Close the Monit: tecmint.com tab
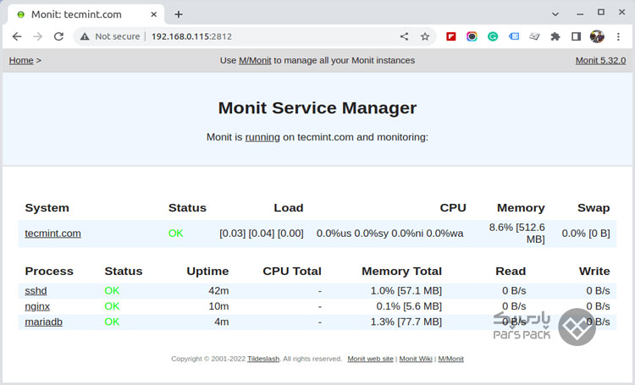Image resolution: width=635 pixels, height=385 pixels. point(154,14)
